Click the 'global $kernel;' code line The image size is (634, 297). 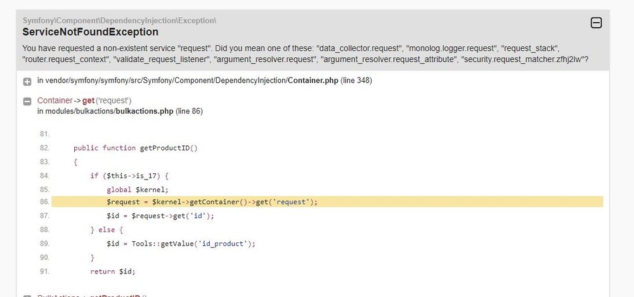(x=137, y=189)
